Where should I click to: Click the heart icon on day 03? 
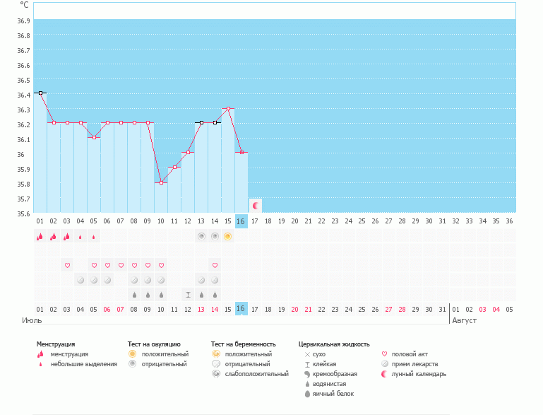pos(67,265)
